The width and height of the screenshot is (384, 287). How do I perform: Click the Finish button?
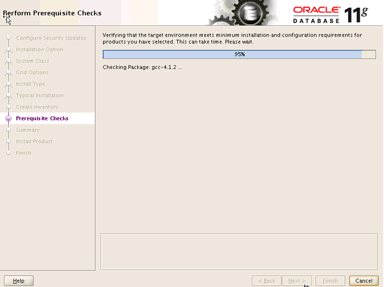coord(330,280)
